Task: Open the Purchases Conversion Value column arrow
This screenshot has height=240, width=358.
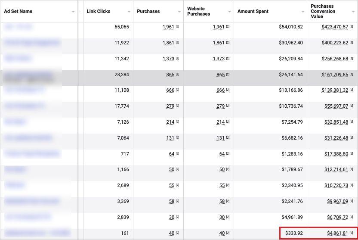Action: pos(353,12)
